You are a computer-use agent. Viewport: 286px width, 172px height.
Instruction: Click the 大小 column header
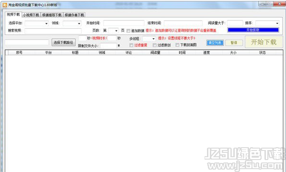[236, 53]
